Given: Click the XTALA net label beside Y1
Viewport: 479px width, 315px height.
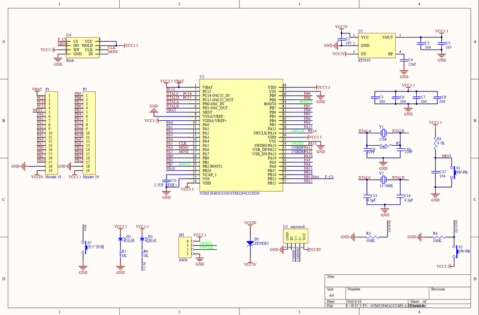Looking at the screenshot, I should point(365,131).
